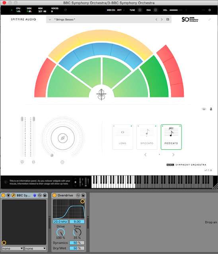Click the Strings: Basses preset name

(x=64, y=19)
